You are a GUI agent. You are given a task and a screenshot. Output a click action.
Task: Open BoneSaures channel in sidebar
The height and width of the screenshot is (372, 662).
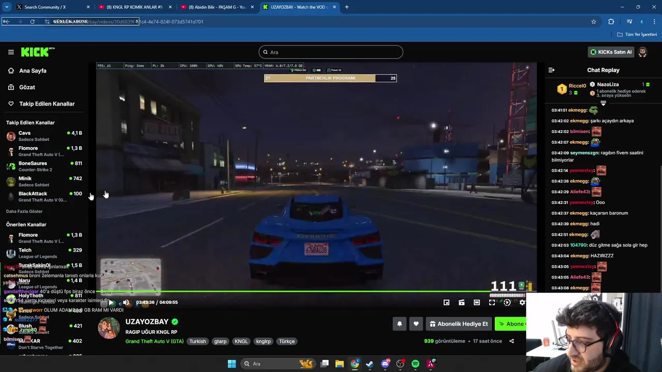(44, 166)
